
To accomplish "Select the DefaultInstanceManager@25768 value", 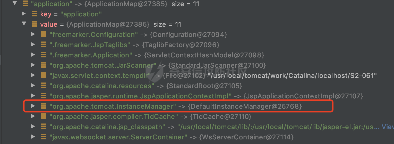I will point(245,106).
